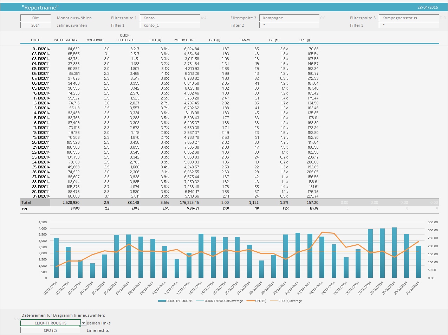Click the "Reportname" title in the header
Image resolution: width=448 pixels, height=335 pixels.
point(40,7)
